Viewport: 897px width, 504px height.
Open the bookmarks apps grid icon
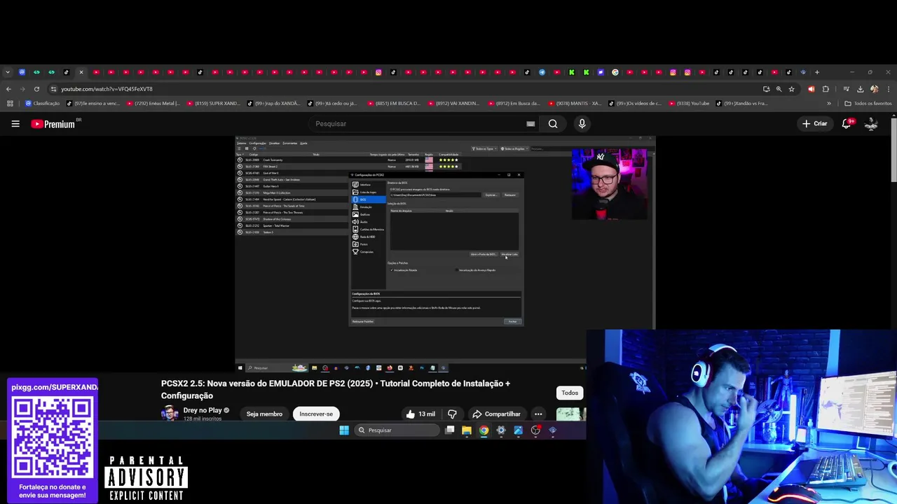click(x=10, y=104)
